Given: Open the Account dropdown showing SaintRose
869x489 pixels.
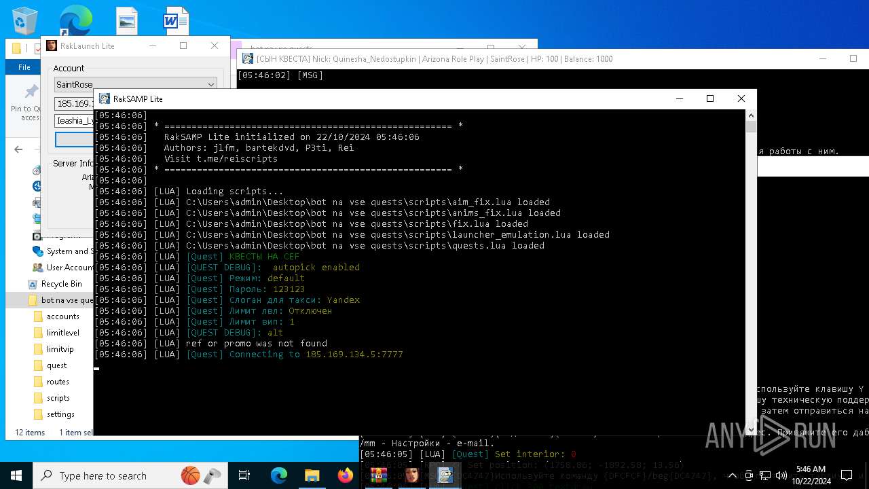Looking at the screenshot, I should [x=136, y=85].
